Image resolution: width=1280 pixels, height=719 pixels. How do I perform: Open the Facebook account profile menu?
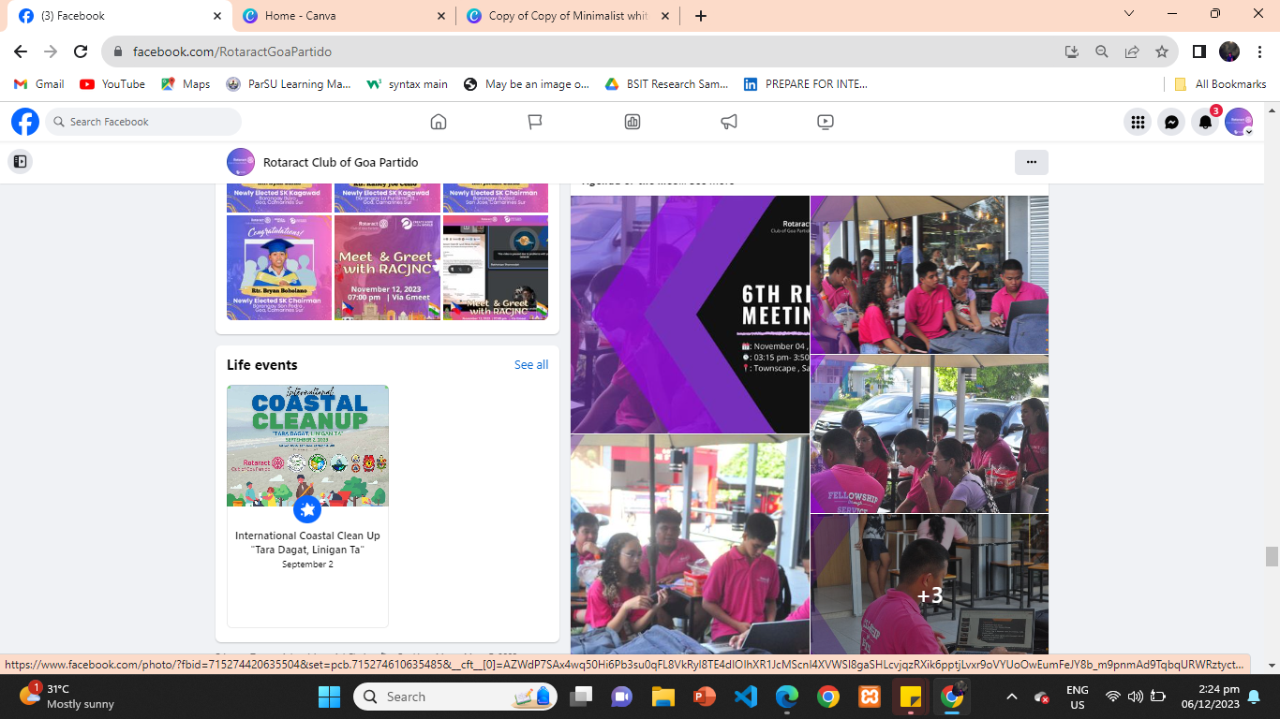pyautogui.click(x=1239, y=122)
